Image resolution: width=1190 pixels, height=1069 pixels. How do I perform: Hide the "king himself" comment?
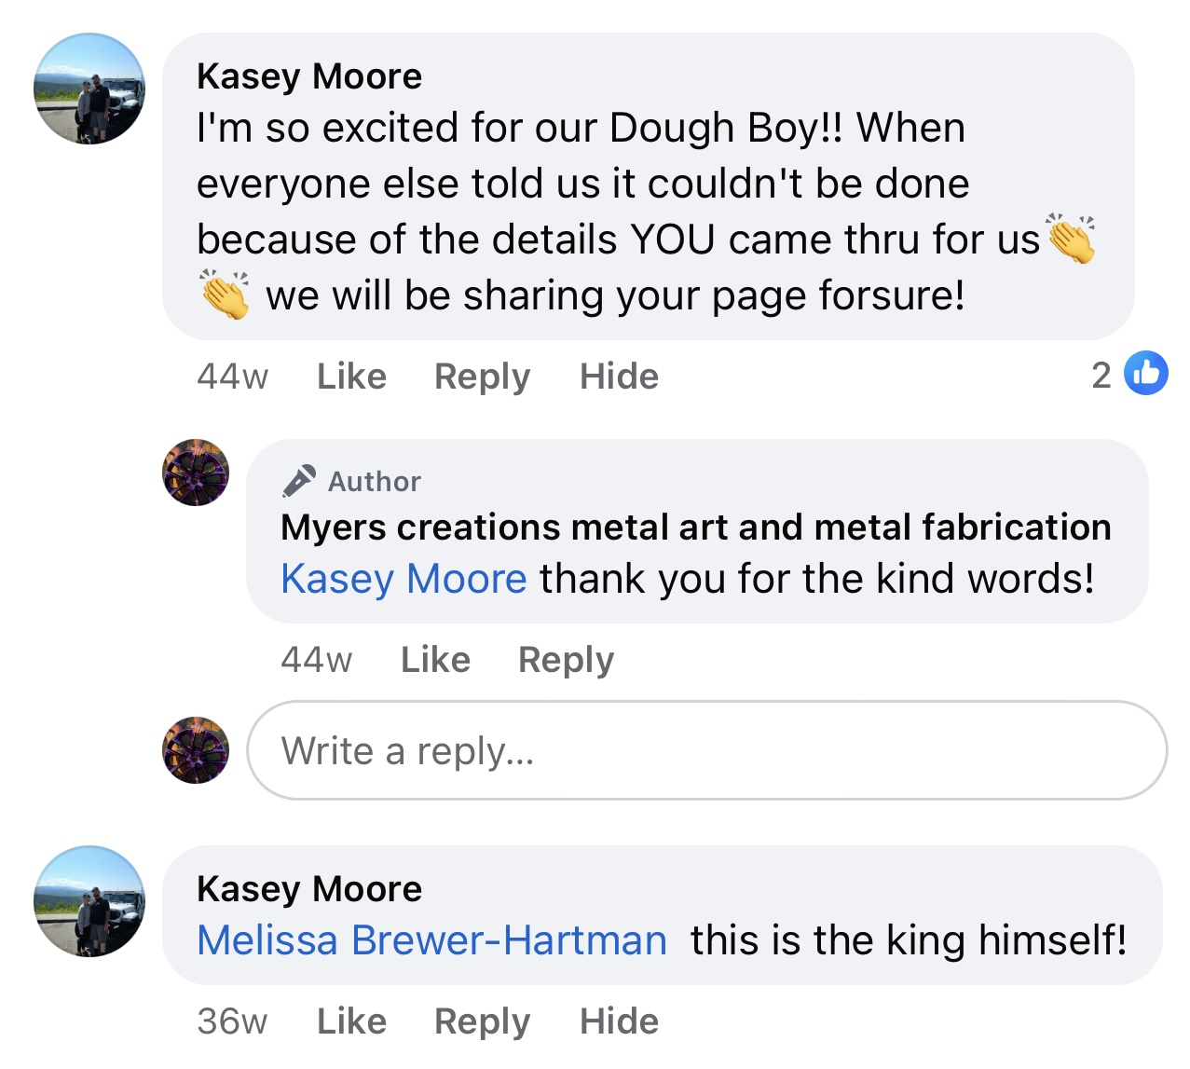click(619, 1021)
